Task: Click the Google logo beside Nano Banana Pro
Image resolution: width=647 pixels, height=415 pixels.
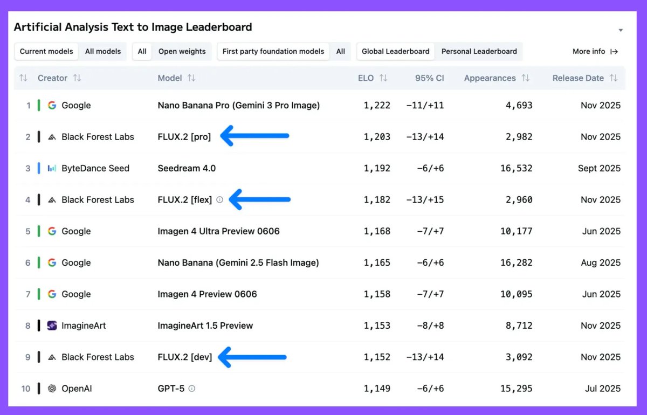Action: (51, 105)
